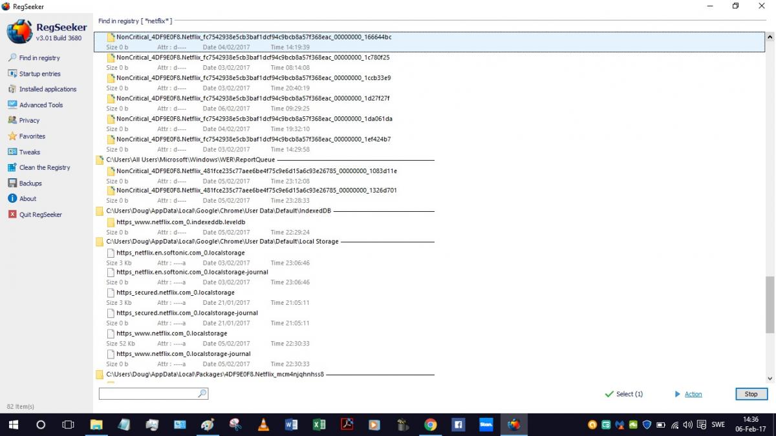Select the Netflix_481fce entry ending in 1326d701
This screenshot has height=436, width=776.
[257, 191]
